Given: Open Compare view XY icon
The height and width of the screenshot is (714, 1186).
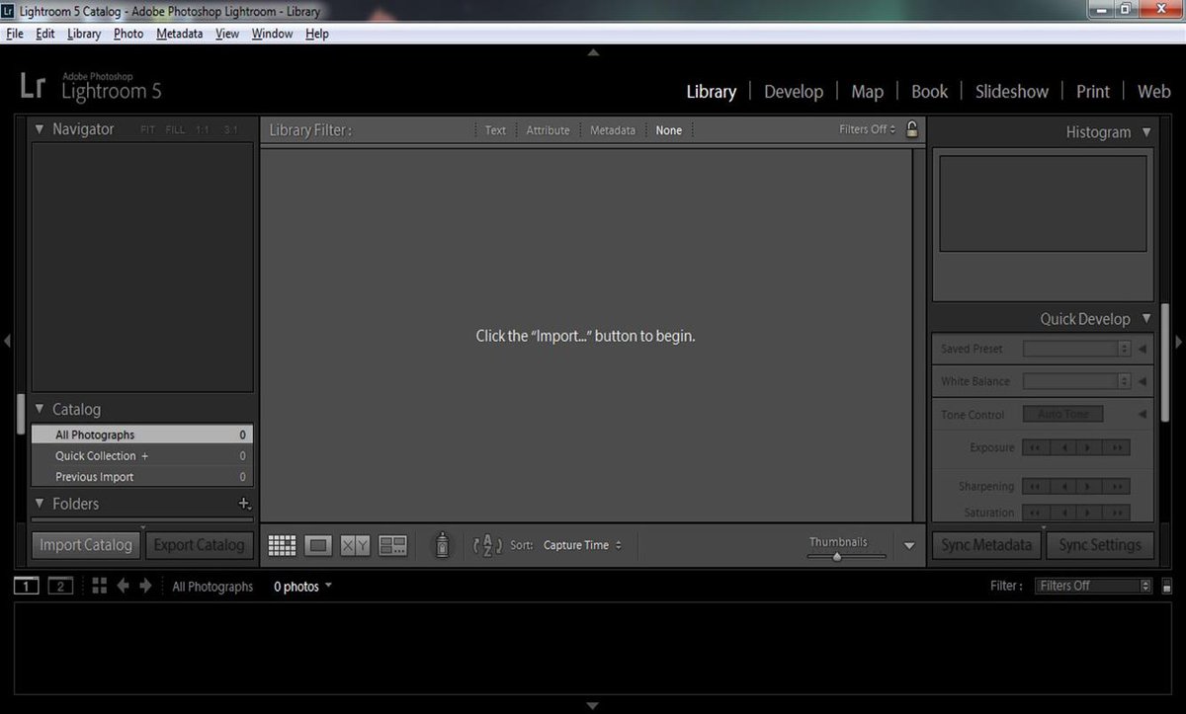Looking at the screenshot, I should pyautogui.click(x=355, y=545).
